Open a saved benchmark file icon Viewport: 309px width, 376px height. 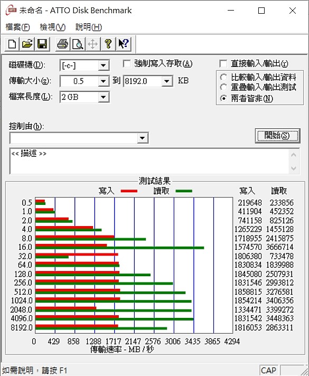tap(27, 44)
